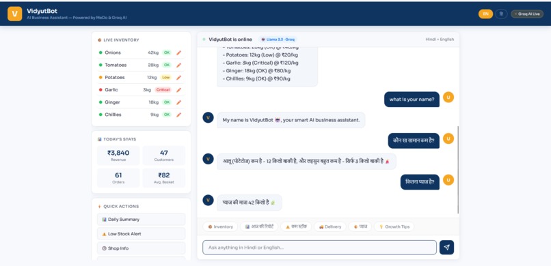This screenshot has height=266, width=551.
Task: Click the 'Garlic: 3kg (Critical) @ ₹120/kg' line
Action: tap(260, 63)
